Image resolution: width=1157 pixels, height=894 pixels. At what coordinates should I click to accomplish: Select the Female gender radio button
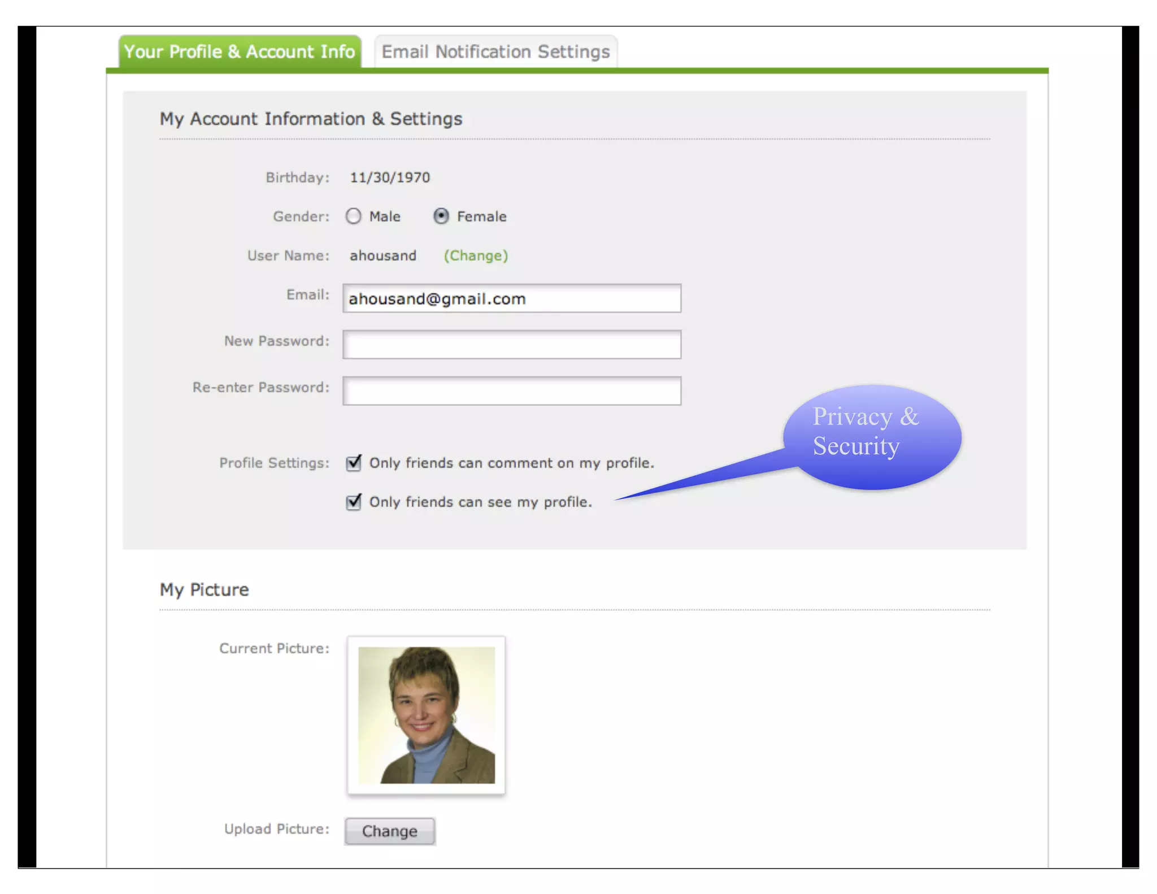pyautogui.click(x=441, y=216)
